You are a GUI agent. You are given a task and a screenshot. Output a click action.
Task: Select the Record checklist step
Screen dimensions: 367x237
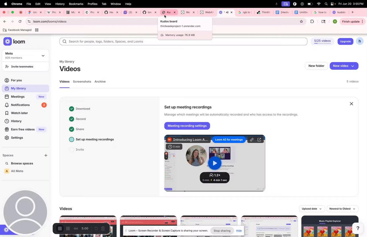[x=77, y=119]
